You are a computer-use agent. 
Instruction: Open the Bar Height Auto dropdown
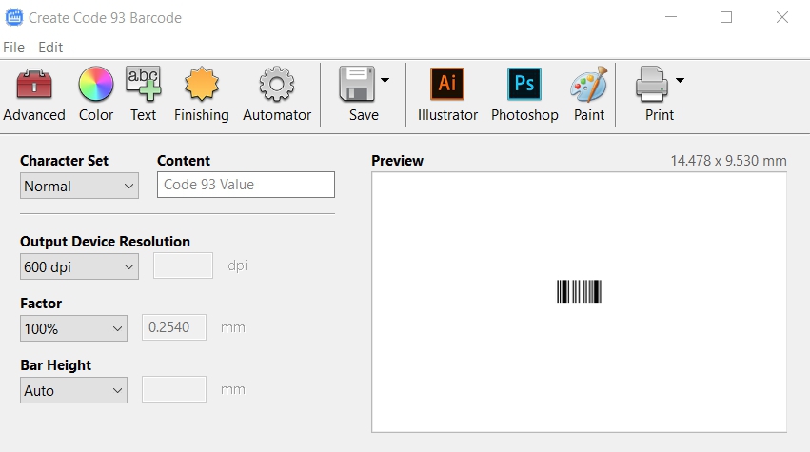click(73, 390)
